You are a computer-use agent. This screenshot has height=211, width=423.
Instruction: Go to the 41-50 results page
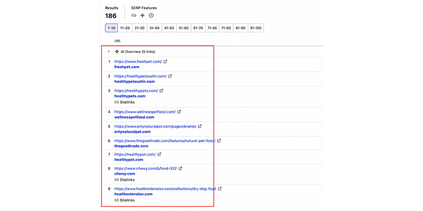click(x=169, y=28)
